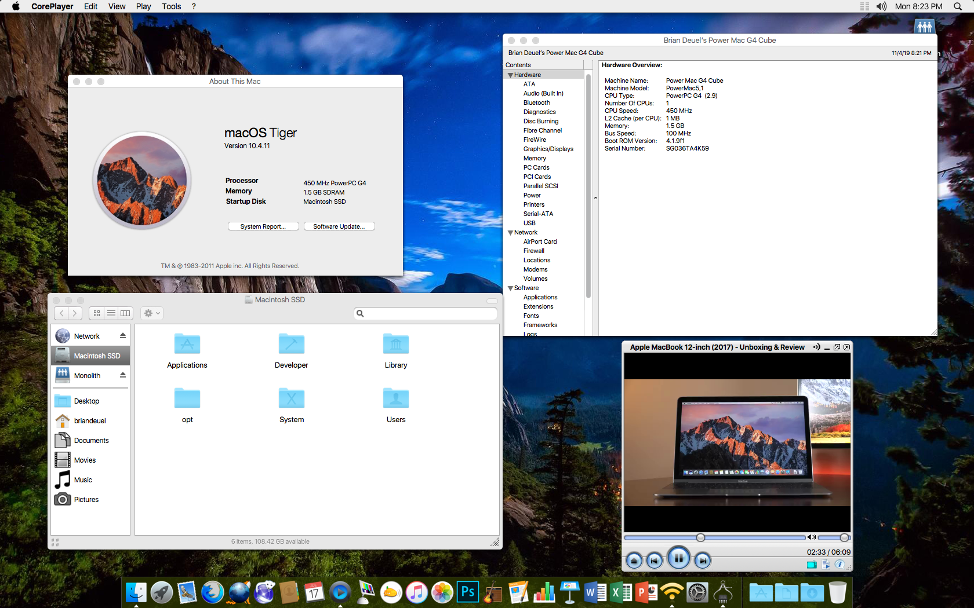Mute CorePlayer using the speaker icon
Screen dimensions: 974x608
coord(812,537)
